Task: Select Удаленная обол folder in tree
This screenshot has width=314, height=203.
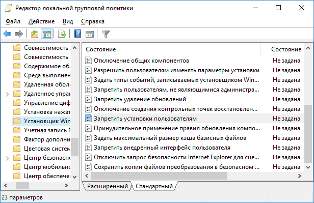Action: [x=42, y=84]
